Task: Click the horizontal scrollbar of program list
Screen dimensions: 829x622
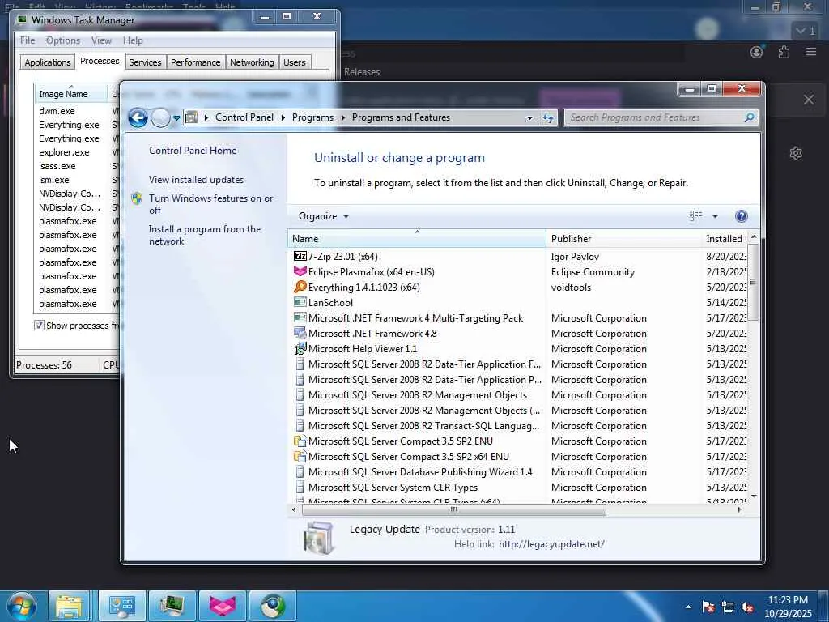Action: click(453, 510)
